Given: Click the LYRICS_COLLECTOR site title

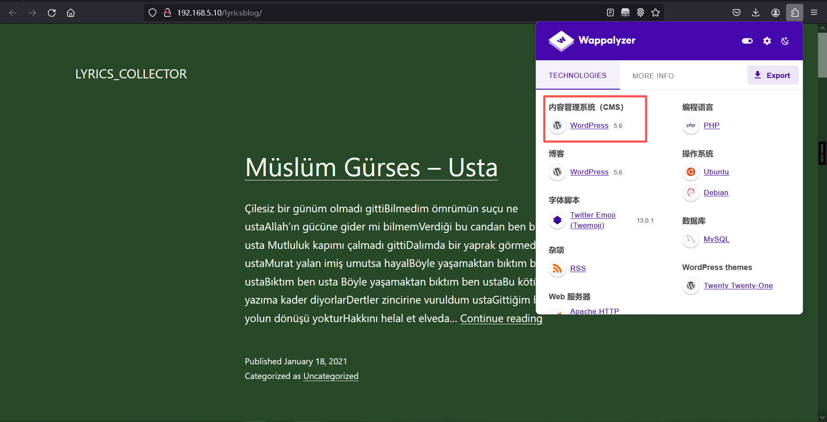Looking at the screenshot, I should tap(131, 74).
